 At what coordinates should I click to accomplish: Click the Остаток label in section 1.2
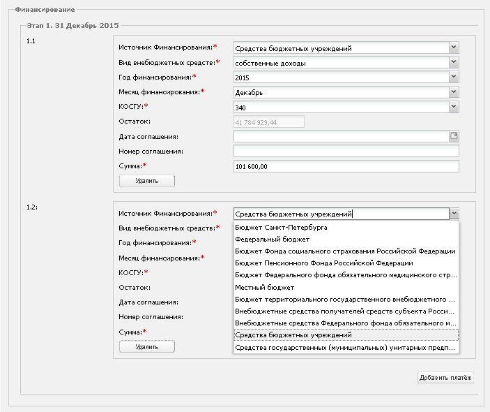pyautogui.click(x=135, y=288)
